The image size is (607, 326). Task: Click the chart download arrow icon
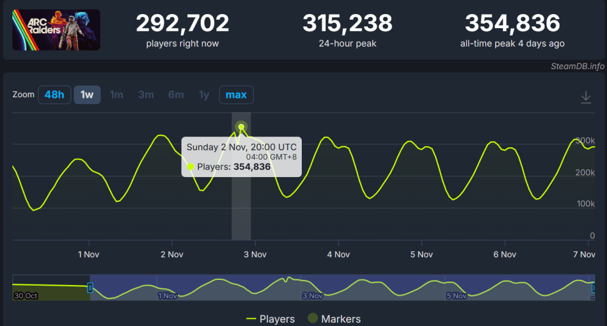point(586,97)
